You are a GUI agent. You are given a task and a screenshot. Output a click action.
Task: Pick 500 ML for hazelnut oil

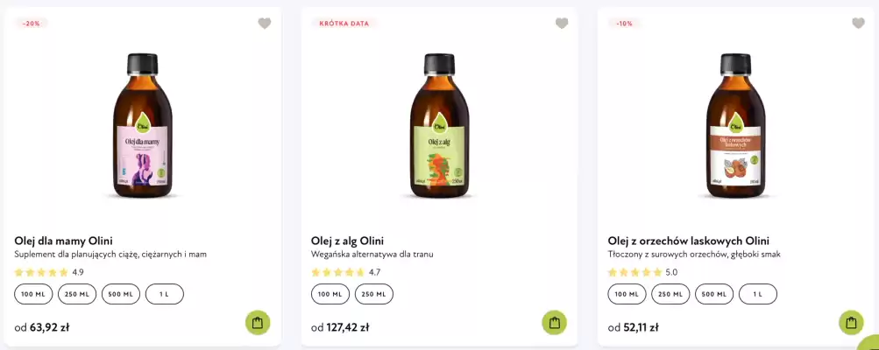click(714, 294)
